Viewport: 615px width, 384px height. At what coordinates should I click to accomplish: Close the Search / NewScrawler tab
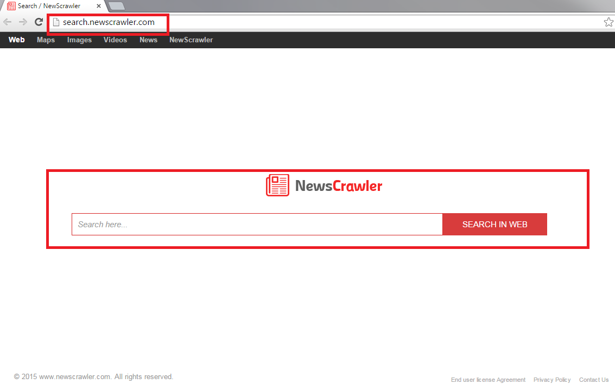[98, 6]
